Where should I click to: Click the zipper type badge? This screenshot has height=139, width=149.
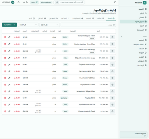(65, 71)
